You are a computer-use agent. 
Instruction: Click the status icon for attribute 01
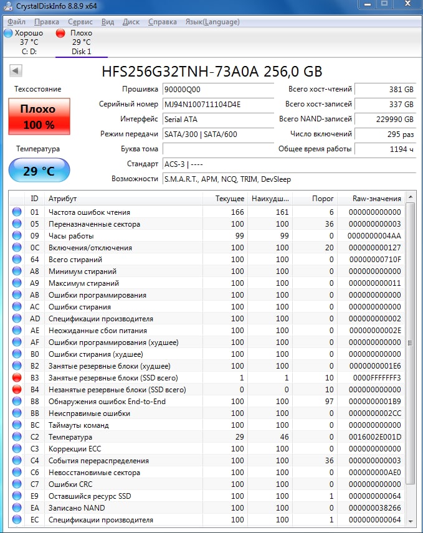[x=17, y=212]
